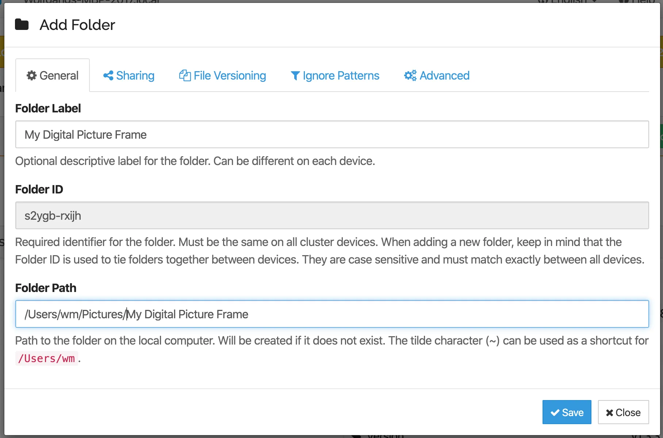Focus the Folder Label text field
This screenshot has height=438, width=663.
[x=332, y=134]
